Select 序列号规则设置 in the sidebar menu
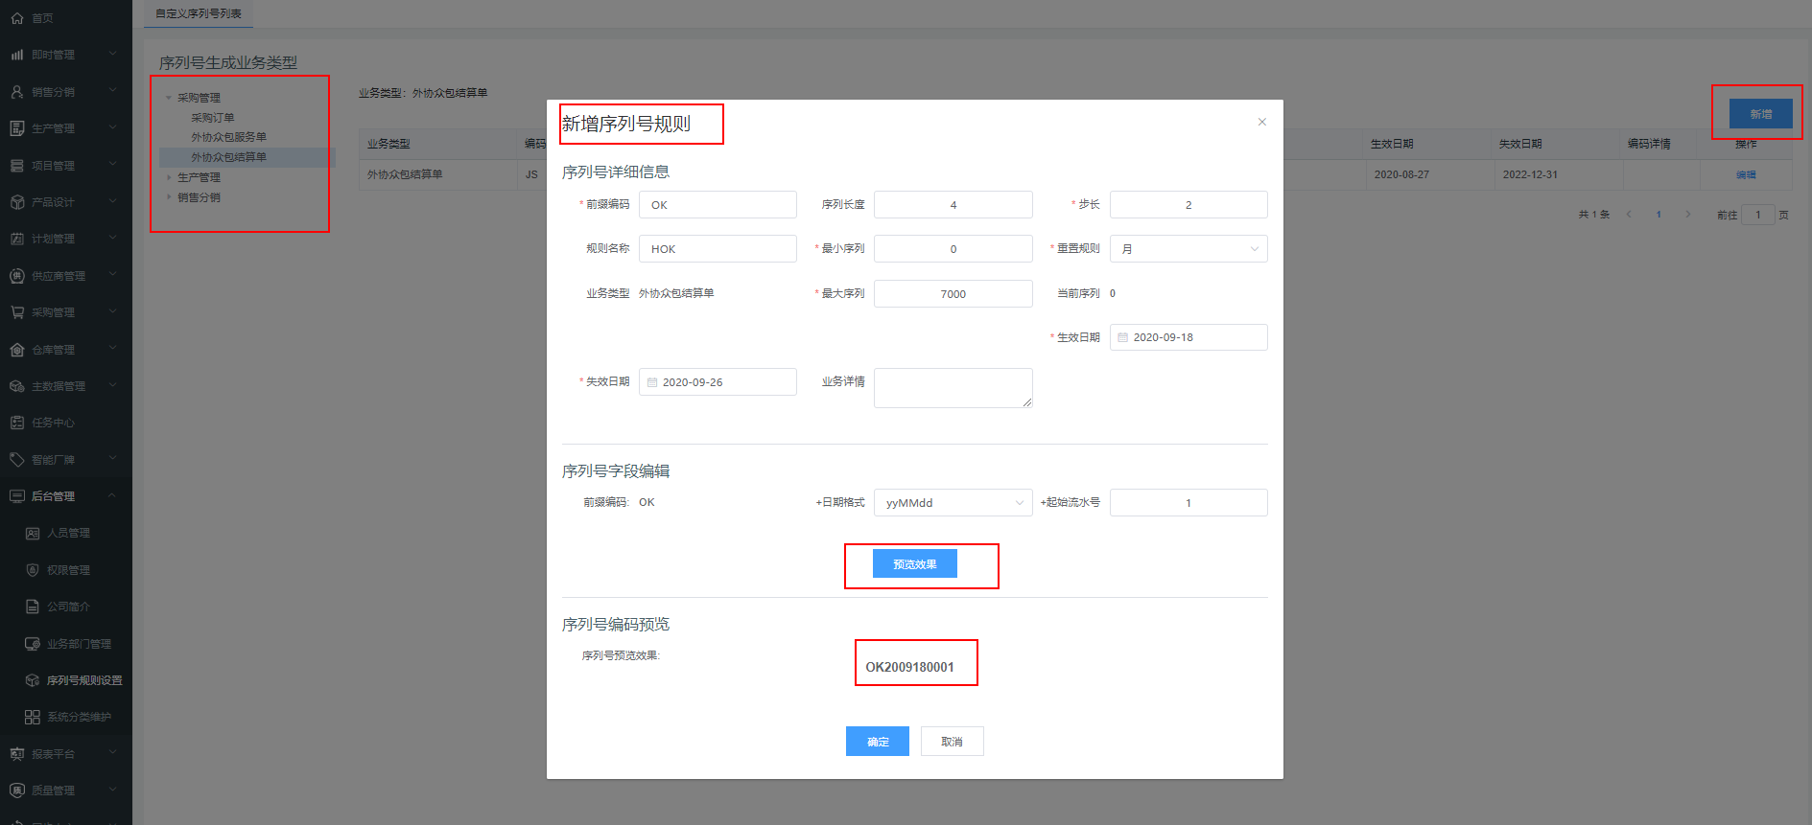 [x=84, y=680]
